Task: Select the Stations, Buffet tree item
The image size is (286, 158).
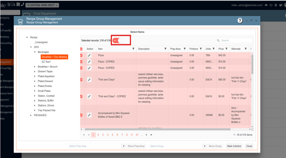Action: (46, 101)
